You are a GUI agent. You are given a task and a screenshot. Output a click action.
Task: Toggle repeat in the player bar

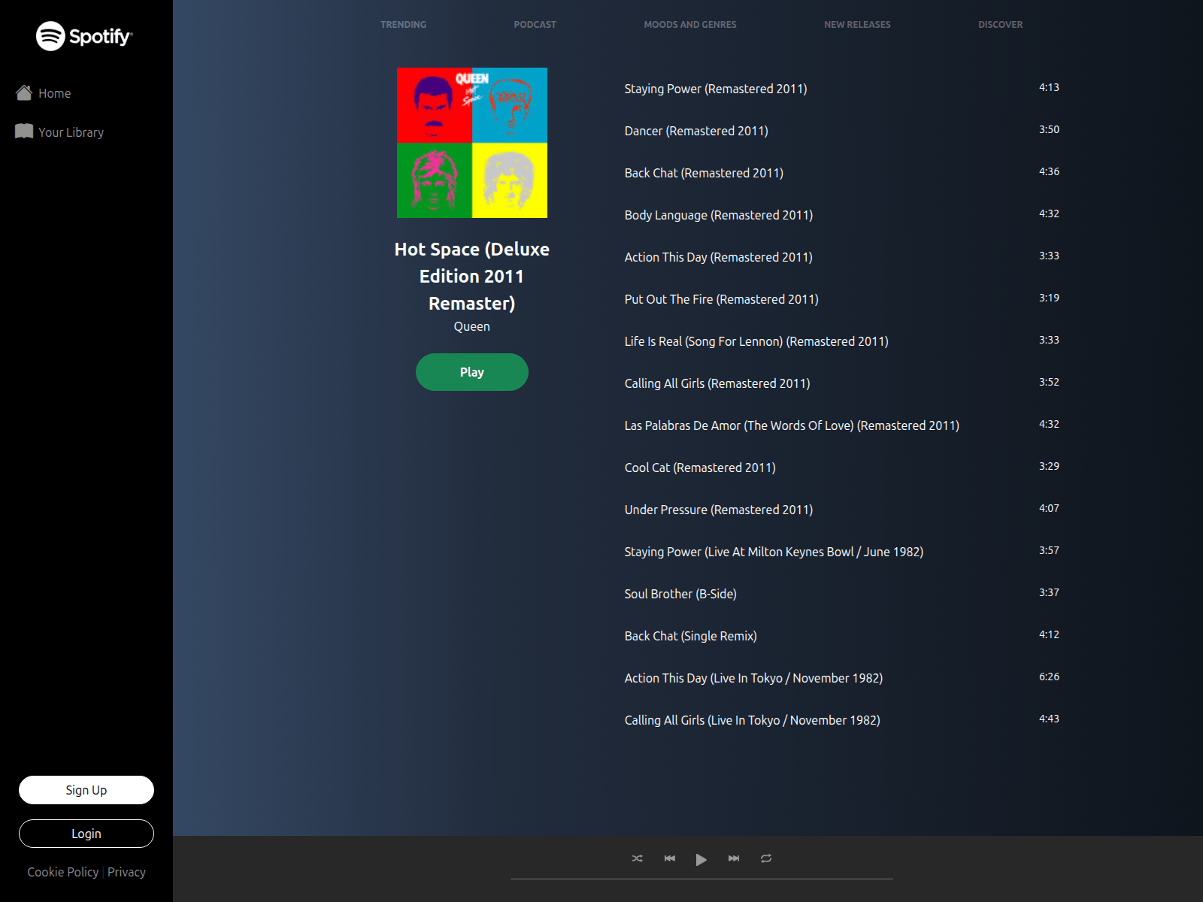766,858
